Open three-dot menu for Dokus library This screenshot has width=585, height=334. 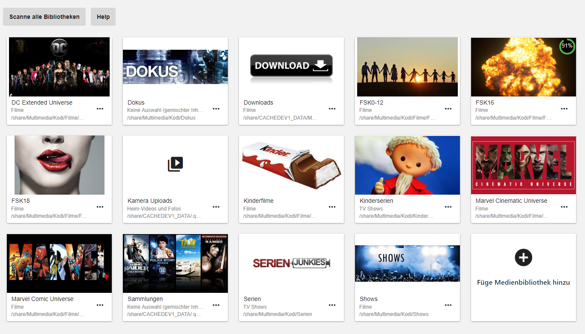click(216, 109)
